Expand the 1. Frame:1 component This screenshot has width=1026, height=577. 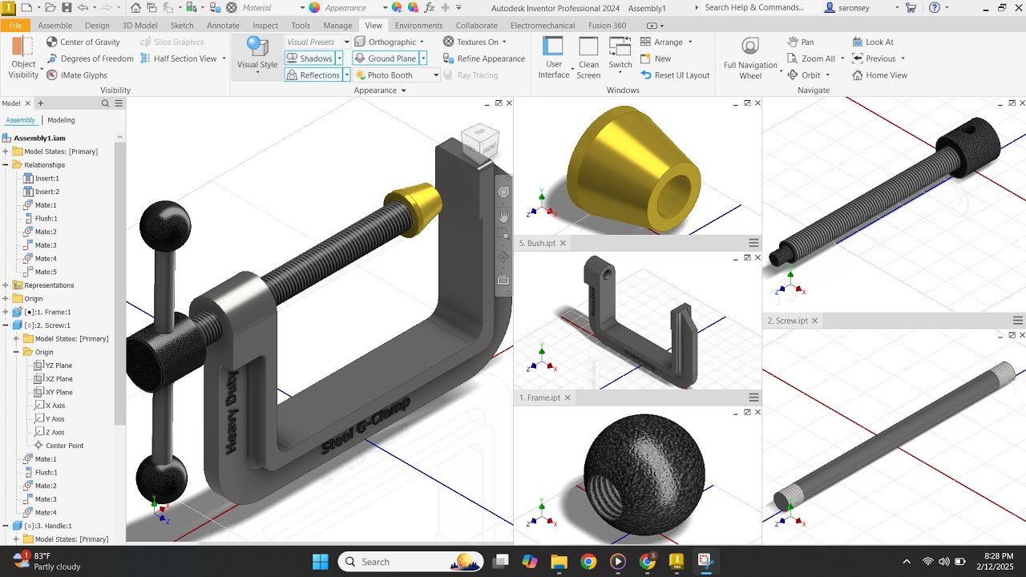6,312
